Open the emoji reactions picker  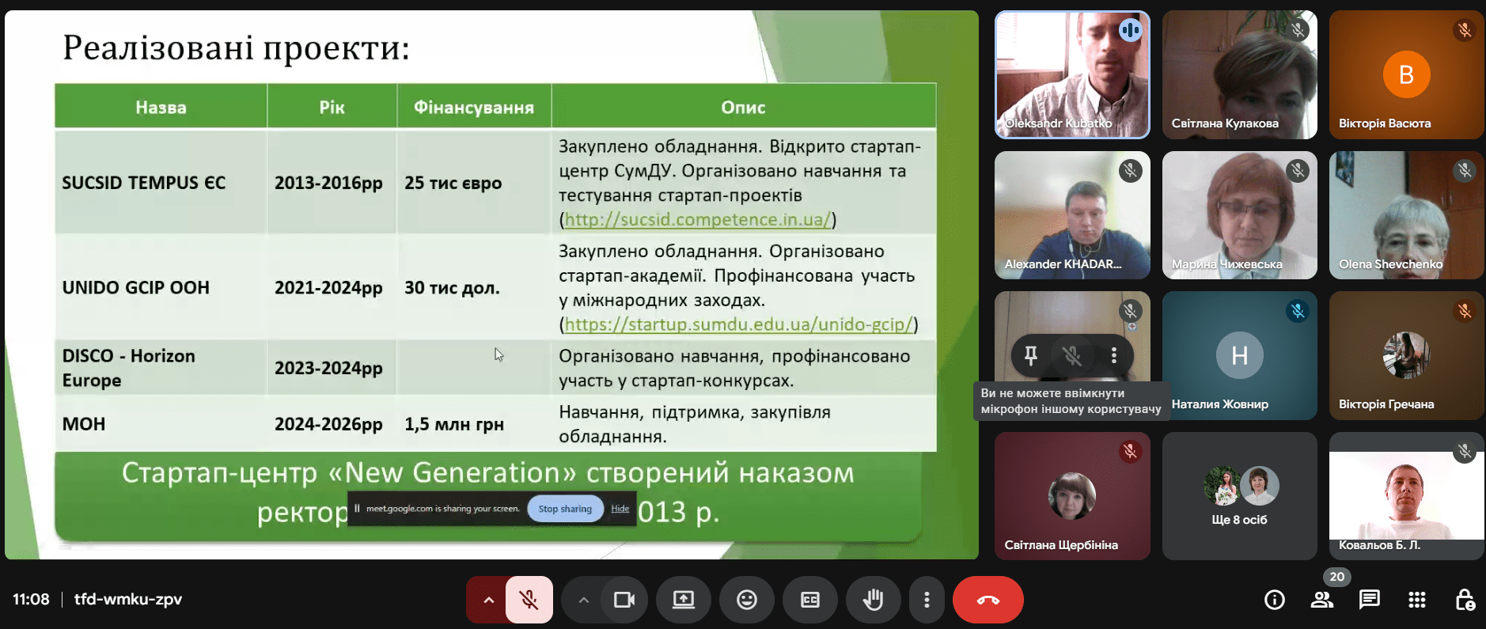(747, 600)
